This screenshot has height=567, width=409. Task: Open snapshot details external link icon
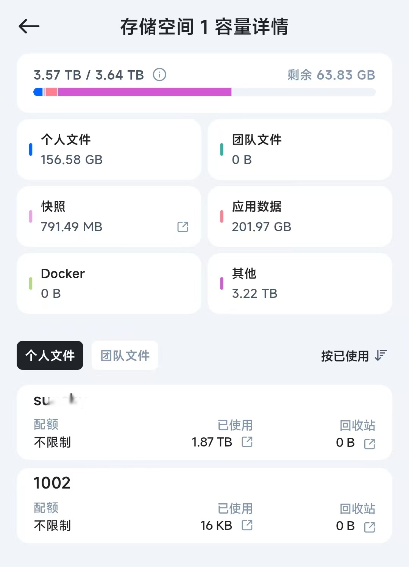point(183,227)
